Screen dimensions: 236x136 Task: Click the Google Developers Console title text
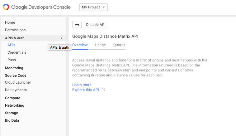(41, 7)
